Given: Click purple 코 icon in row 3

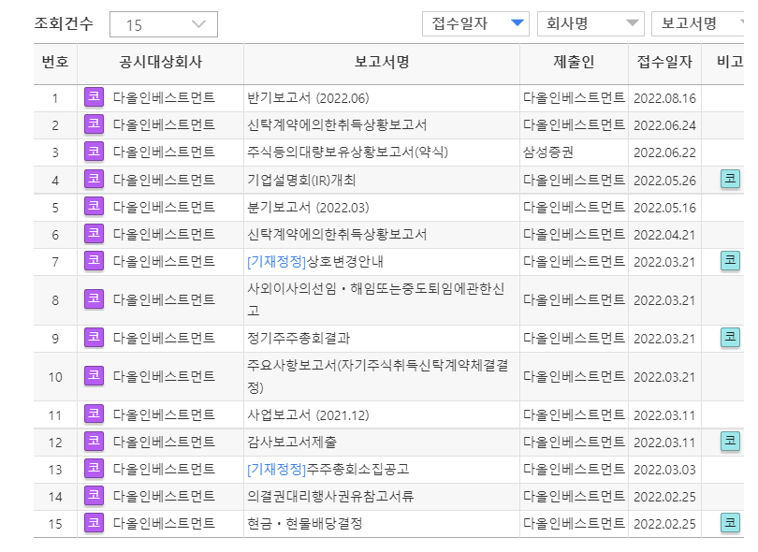Looking at the screenshot, I should tap(94, 151).
